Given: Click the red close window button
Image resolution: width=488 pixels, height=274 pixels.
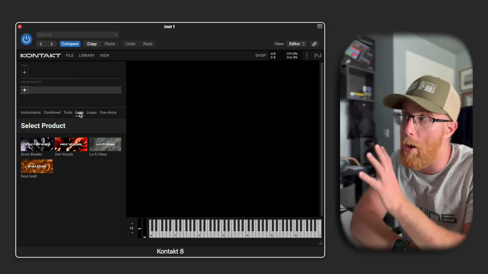Looking at the screenshot, I should 20,27.
